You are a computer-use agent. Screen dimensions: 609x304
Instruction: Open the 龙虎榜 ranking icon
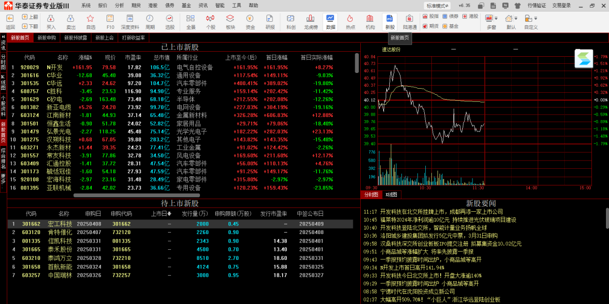311,21
